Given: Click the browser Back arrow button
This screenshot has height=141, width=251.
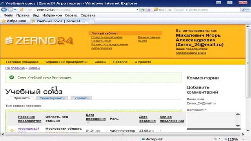Looking at the screenshot, I should click(4, 9).
